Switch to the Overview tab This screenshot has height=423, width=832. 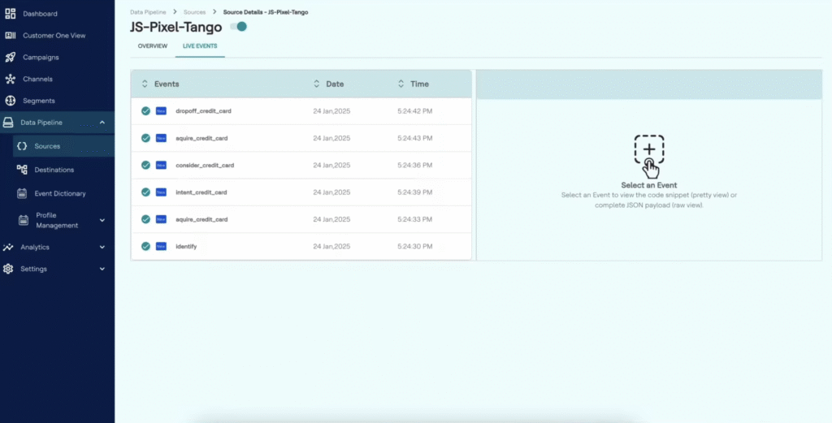pyautogui.click(x=152, y=46)
